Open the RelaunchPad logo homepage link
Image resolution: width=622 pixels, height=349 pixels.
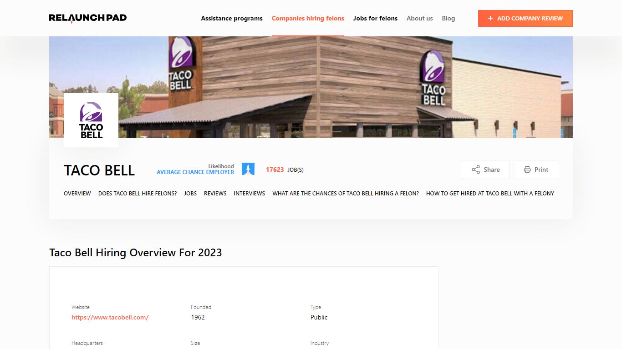coord(88,18)
